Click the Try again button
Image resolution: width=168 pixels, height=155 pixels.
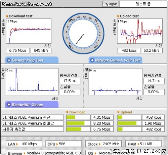[x=110, y=4]
